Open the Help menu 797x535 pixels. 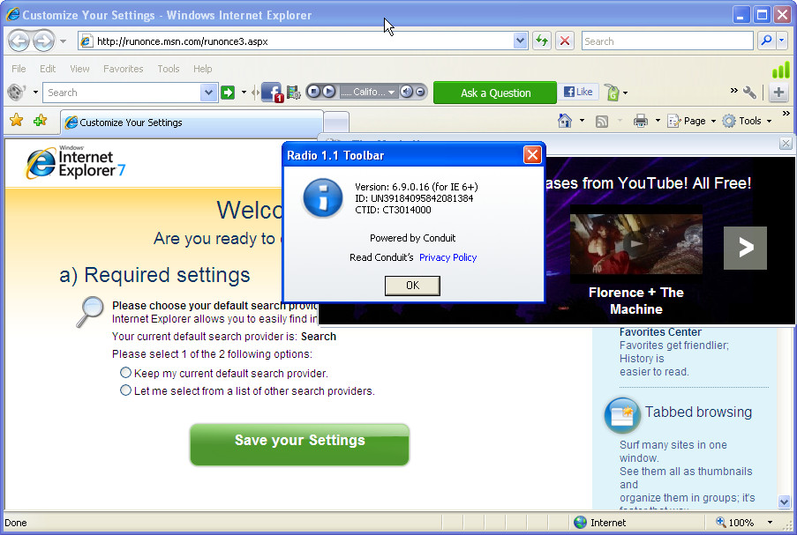click(x=202, y=69)
